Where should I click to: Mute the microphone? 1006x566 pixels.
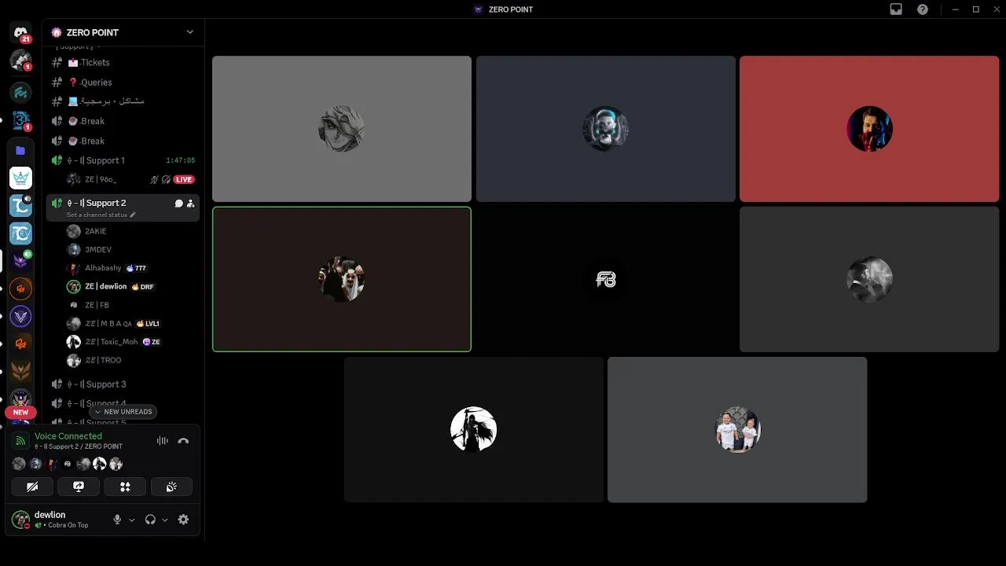(117, 520)
